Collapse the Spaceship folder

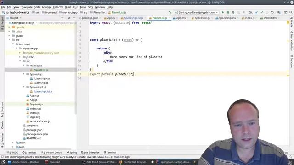click(23, 74)
